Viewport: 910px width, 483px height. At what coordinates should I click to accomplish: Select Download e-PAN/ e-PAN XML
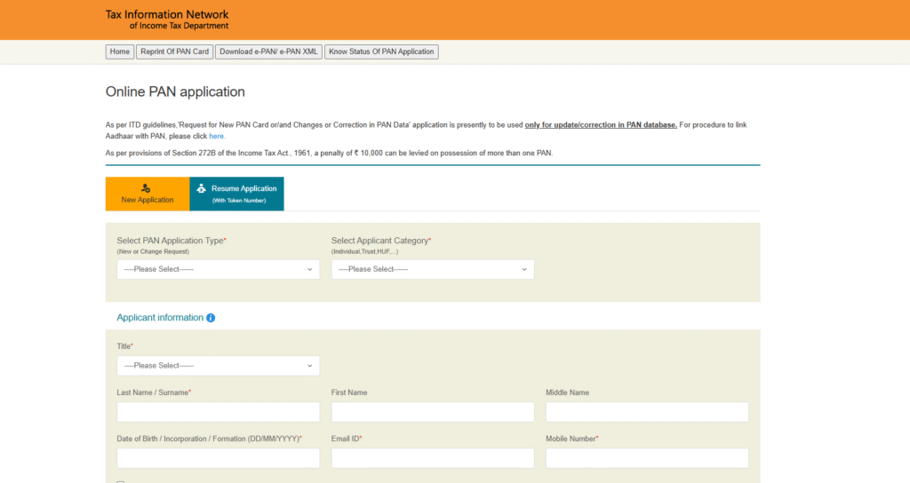tap(268, 51)
